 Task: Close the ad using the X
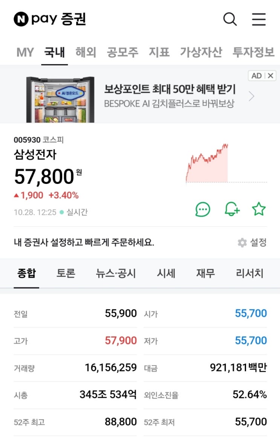click(271, 76)
